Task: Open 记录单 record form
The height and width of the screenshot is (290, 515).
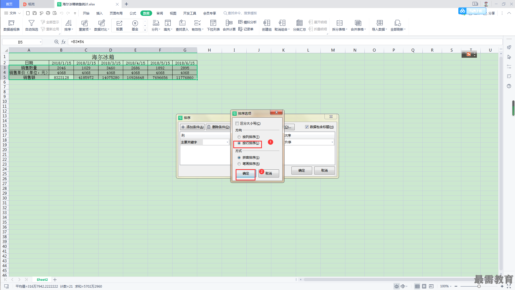Action: click(x=246, y=29)
